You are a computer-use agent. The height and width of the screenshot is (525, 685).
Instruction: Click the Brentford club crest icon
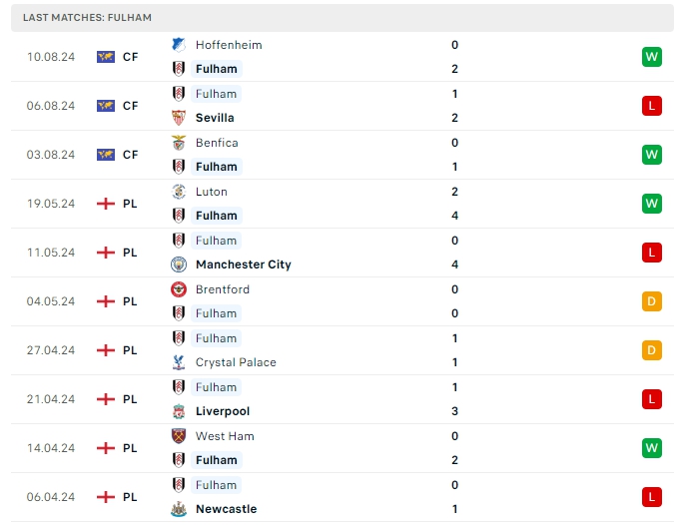178,289
